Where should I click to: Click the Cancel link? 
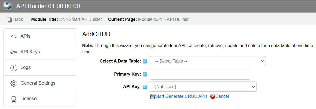(x=222, y=96)
